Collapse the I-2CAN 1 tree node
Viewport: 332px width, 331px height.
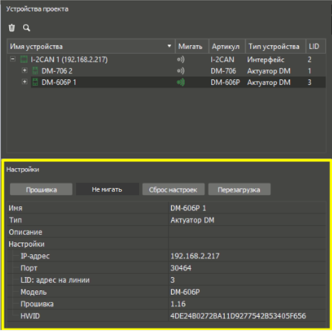[x=13, y=60]
